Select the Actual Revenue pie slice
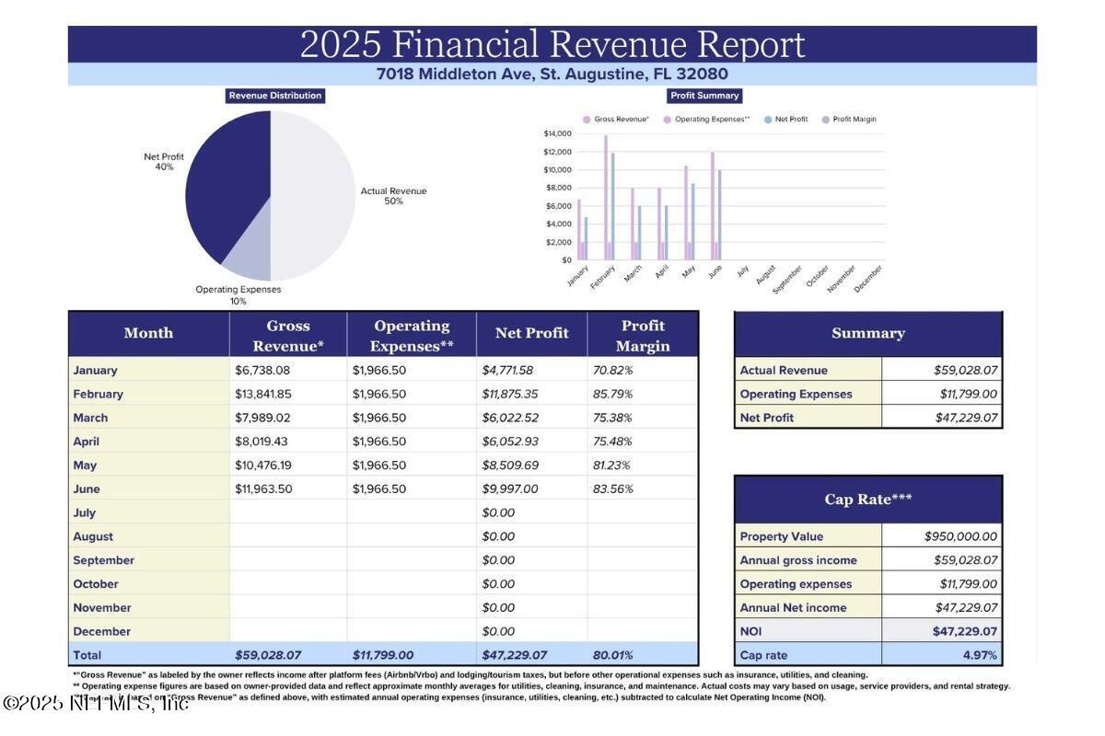Screen dimensions: 1105x736 coord(313,193)
